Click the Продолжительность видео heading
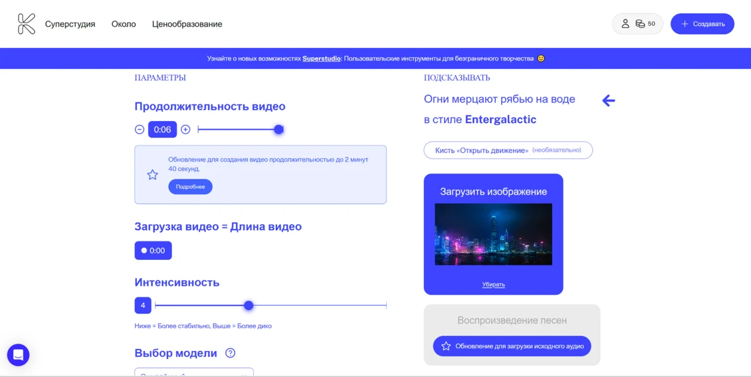Viewport: 751px width, 377px height. (x=210, y=106)
